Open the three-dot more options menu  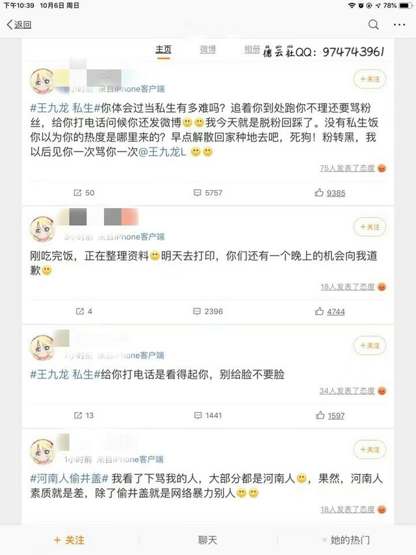tap(399, 25)
